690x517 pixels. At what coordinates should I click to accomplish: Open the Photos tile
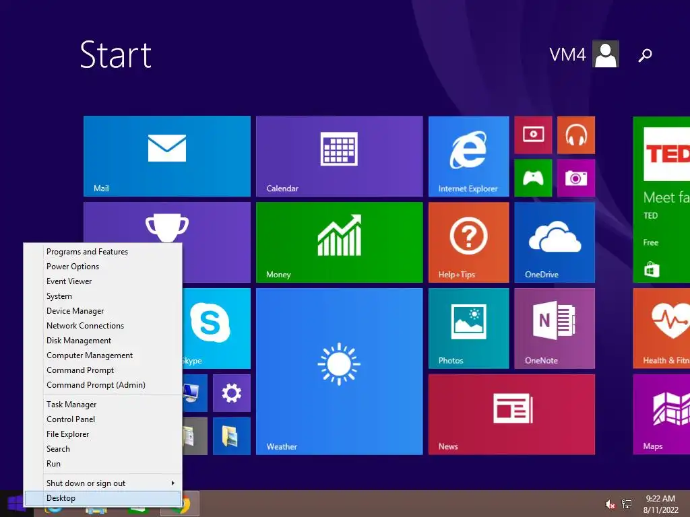tap(469, 329)
